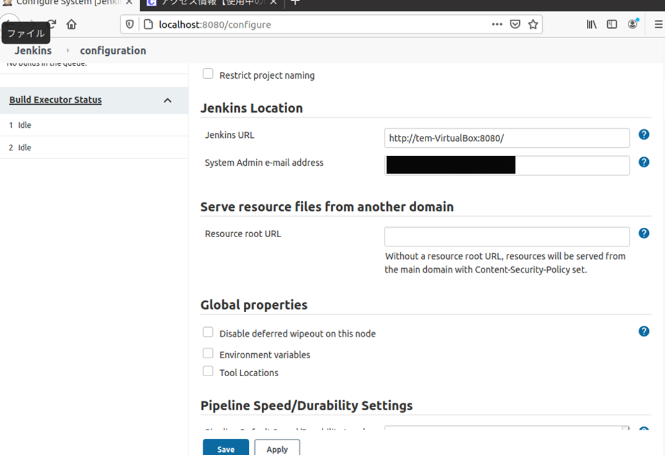This screenshot has height=455, width=665.
Task: Click the Jenkins breadcrumb link
Action: click(33, 50)
